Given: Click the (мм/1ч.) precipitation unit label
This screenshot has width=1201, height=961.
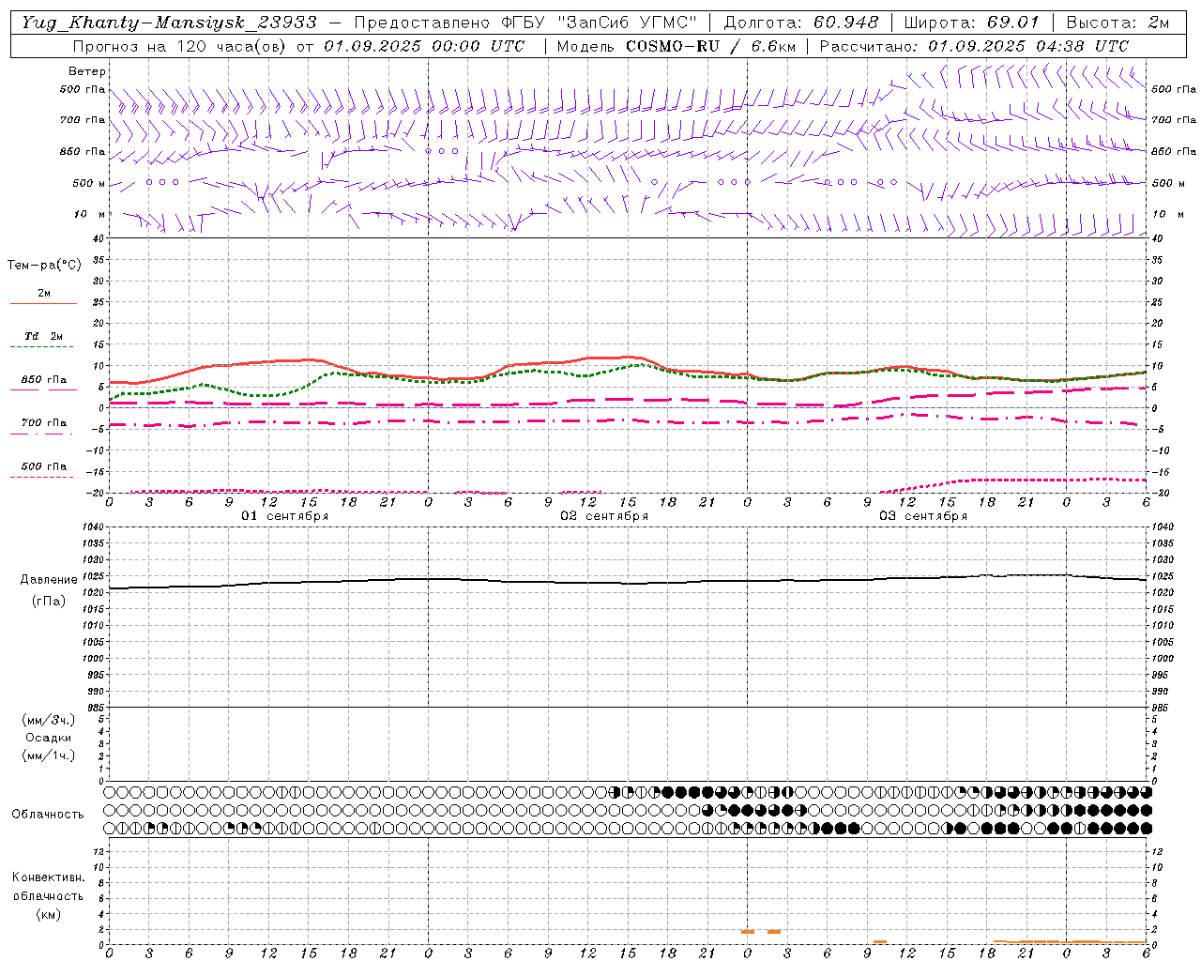Looking at the screenshot, I should (x=49, y=755).
